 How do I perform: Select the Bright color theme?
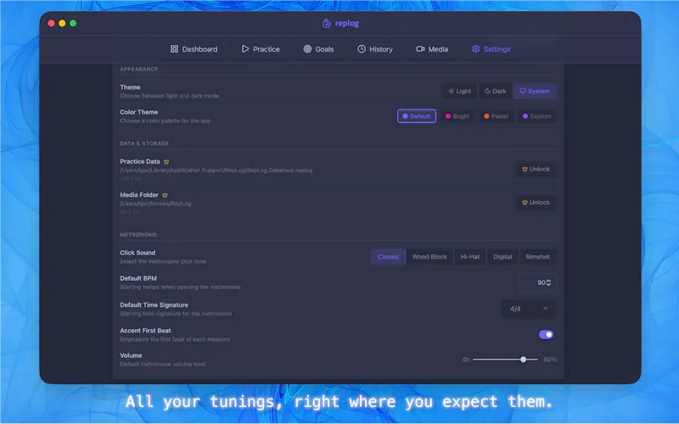pyautogui.click(x=457, y=116)
